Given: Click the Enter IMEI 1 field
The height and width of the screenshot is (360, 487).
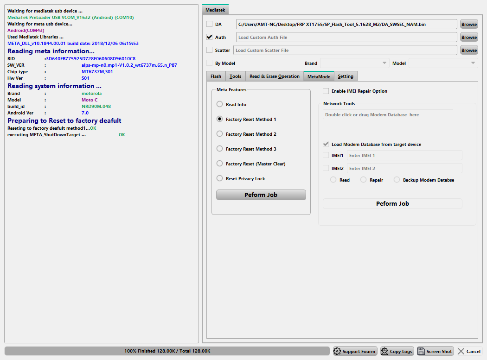Looking at the screenshot, I should point(404,156).
